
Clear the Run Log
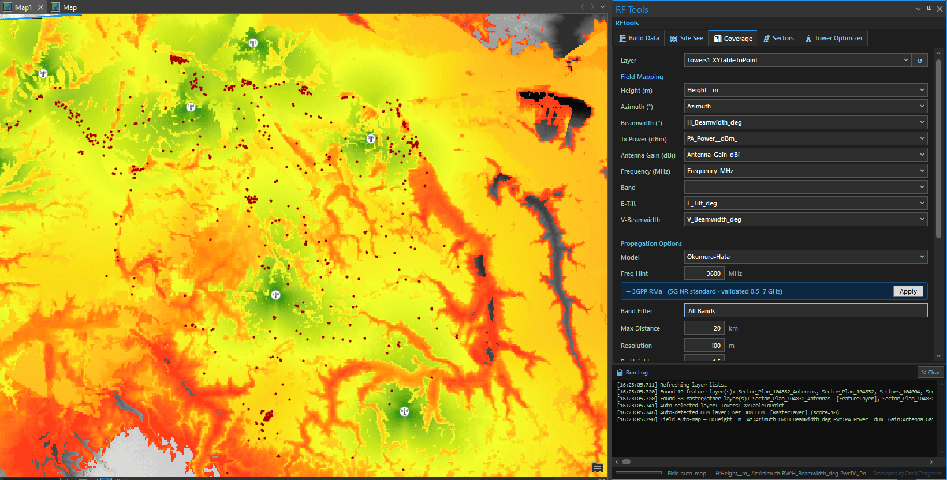(x=930, y=373)
